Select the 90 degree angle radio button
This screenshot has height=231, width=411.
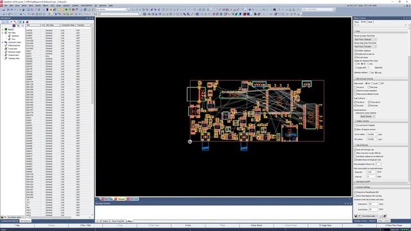pos(356,64)
